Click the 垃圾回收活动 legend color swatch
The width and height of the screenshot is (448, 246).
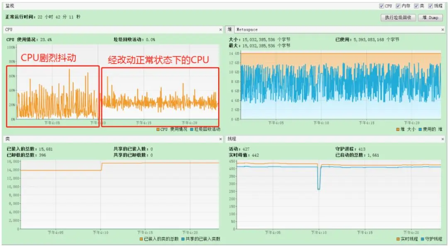(x=192, y=129)
